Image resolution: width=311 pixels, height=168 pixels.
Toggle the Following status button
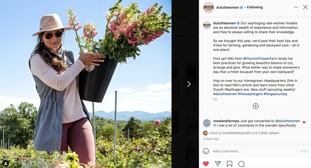click(x=255, y=7)
